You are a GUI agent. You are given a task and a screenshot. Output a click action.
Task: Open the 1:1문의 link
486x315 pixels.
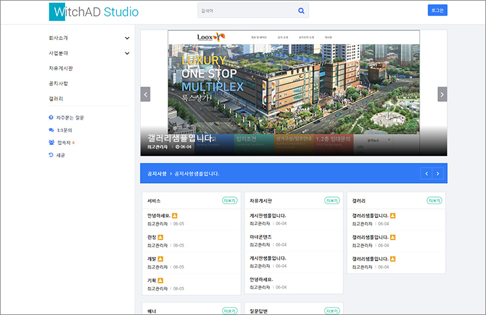tap(64, 130)
